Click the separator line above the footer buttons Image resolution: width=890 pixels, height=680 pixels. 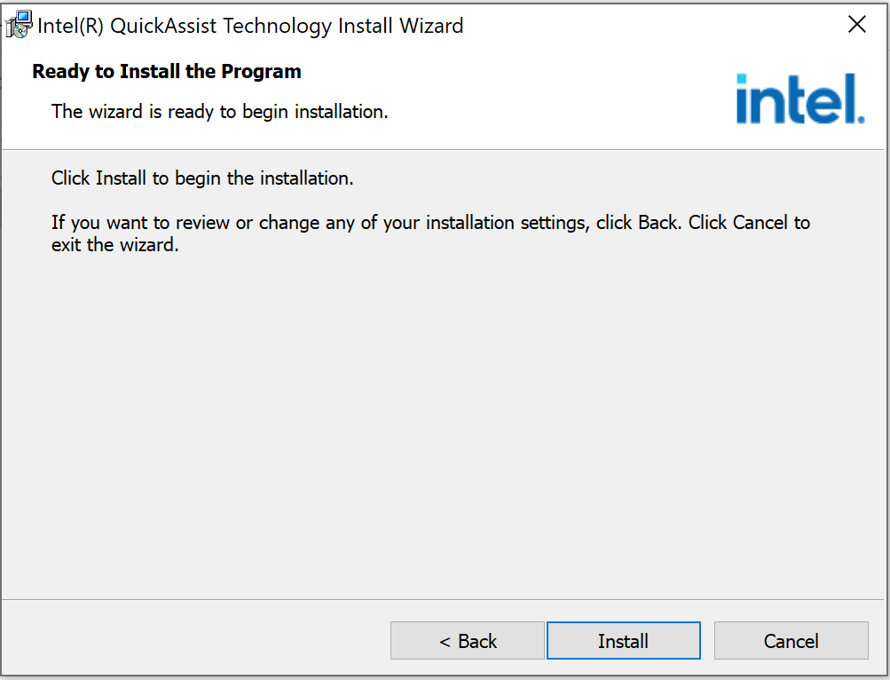coord(444,599)
